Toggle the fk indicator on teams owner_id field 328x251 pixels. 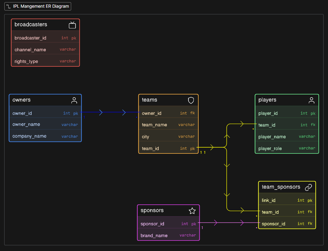point(192,113)
